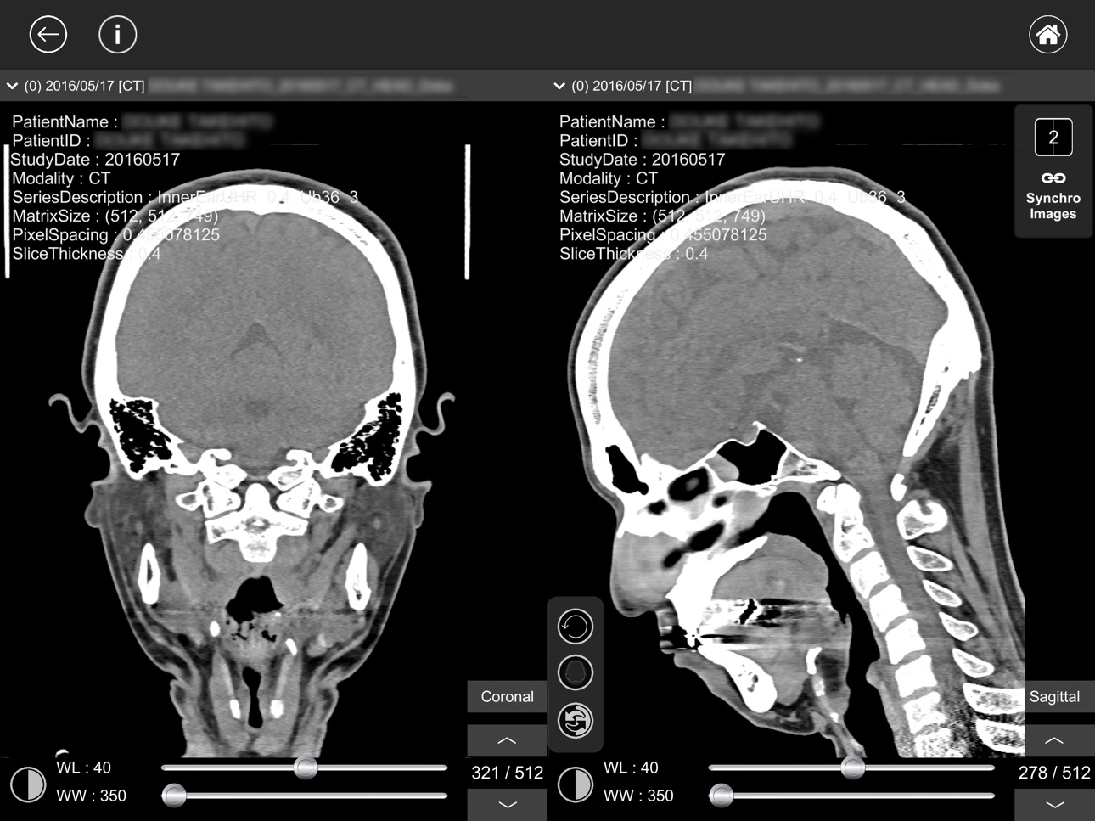Click right panel WW : 350 value
This screenshot has height=821, width=1095.
pos(638,796)
